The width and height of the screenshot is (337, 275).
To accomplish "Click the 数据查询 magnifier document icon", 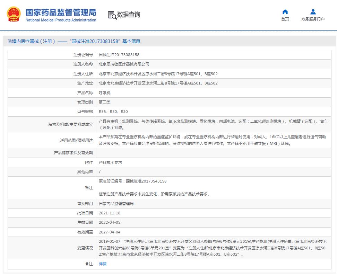I will (x=112, y=15).
